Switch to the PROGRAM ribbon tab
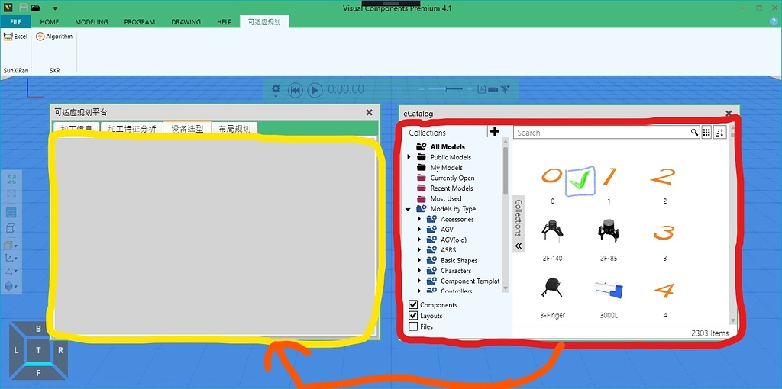782x389 pixels. pos(140,22)
